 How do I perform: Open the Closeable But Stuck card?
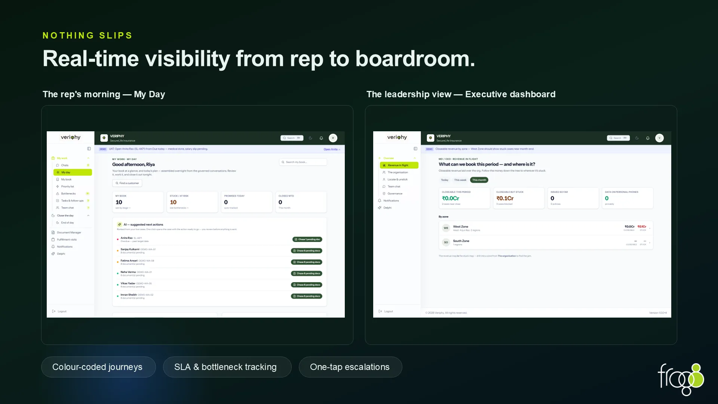point(519,198)
